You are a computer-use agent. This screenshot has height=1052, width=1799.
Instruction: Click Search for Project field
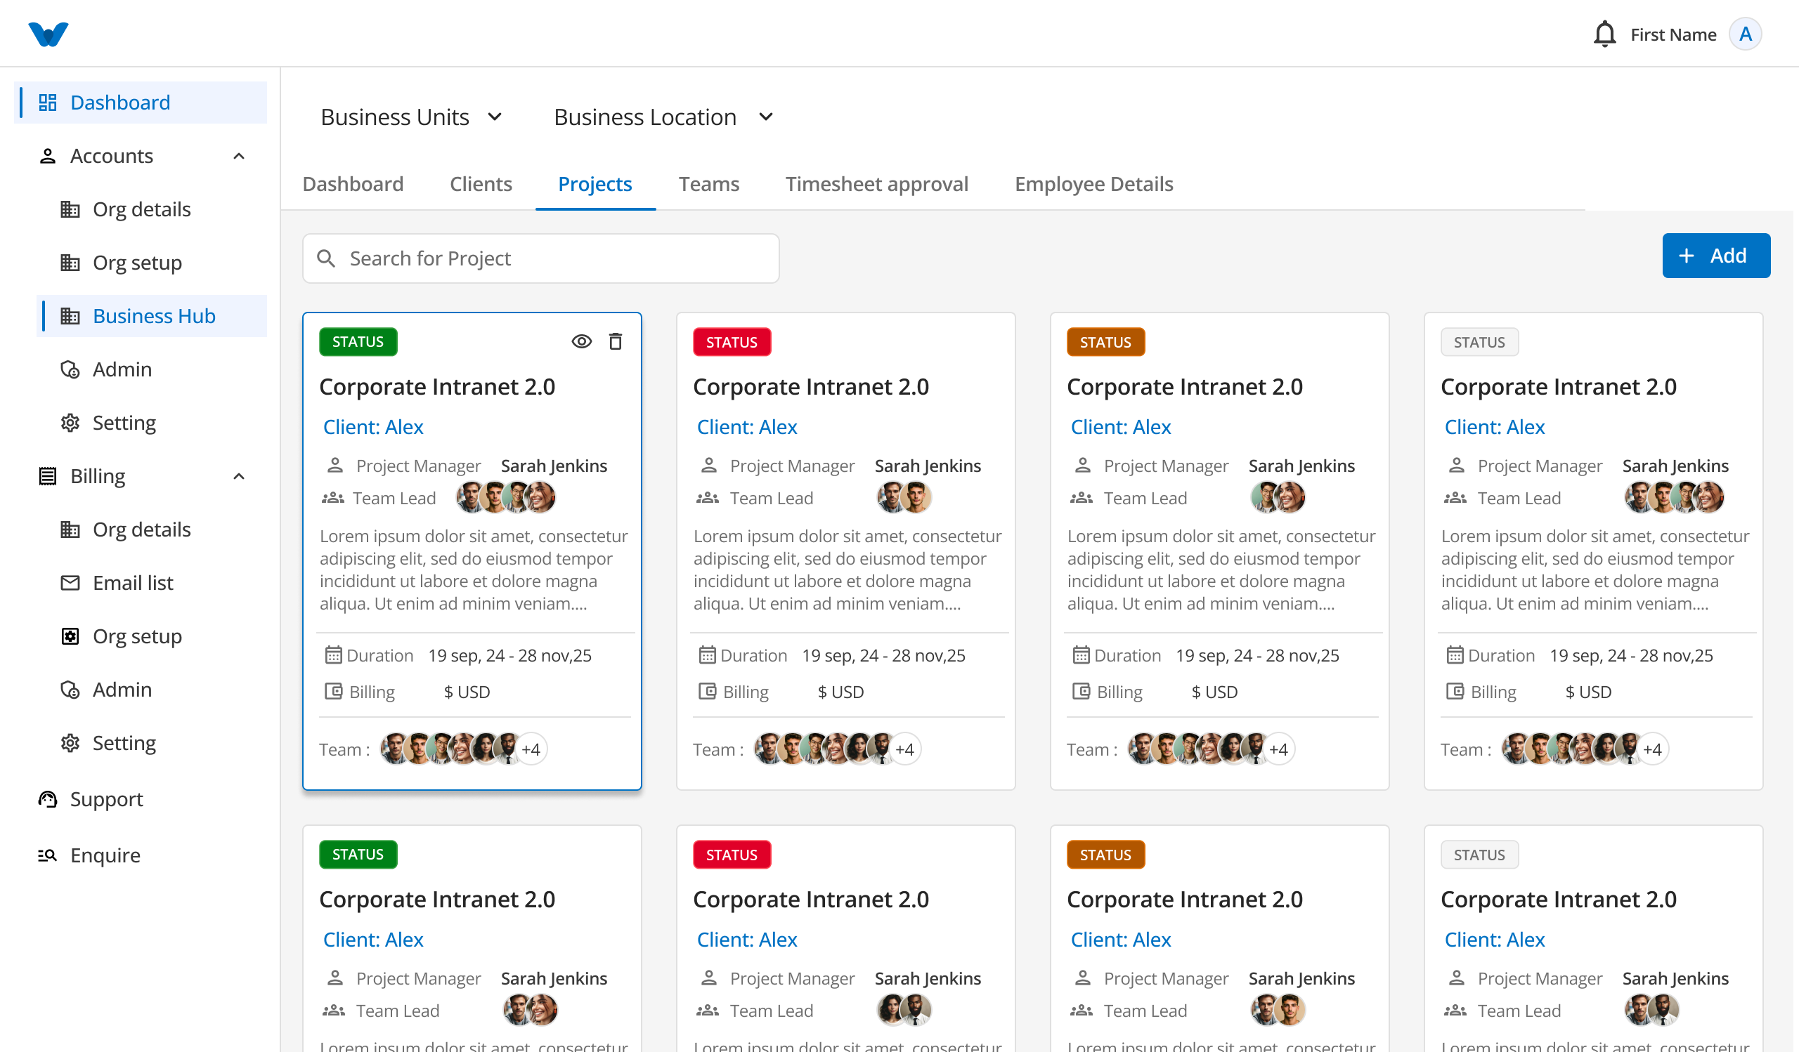coord(540,258)
